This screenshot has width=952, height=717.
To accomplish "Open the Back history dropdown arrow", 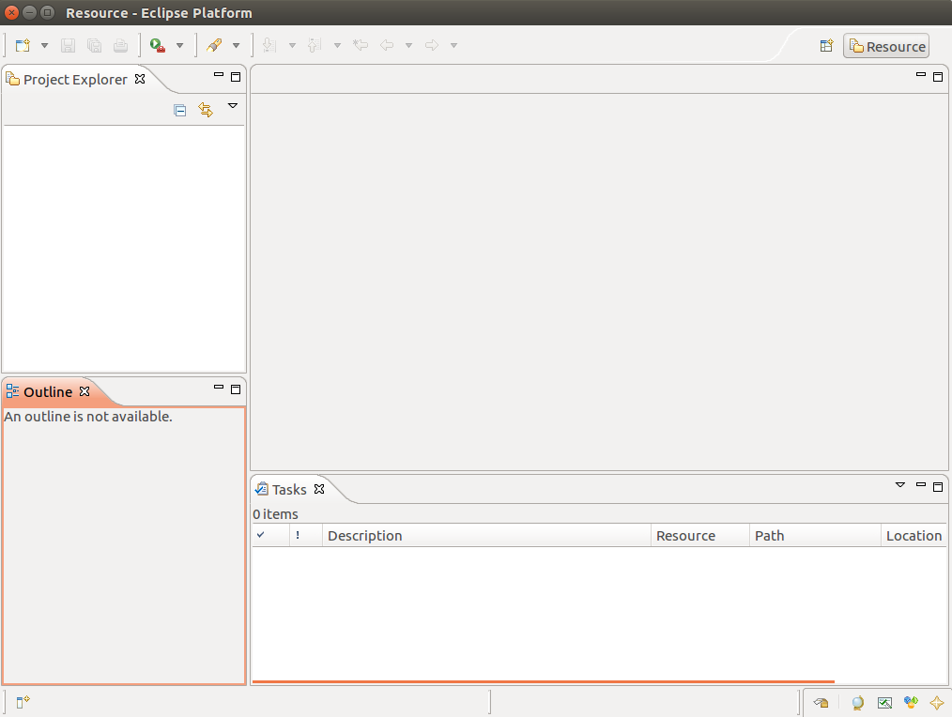I will pos(408,46).
